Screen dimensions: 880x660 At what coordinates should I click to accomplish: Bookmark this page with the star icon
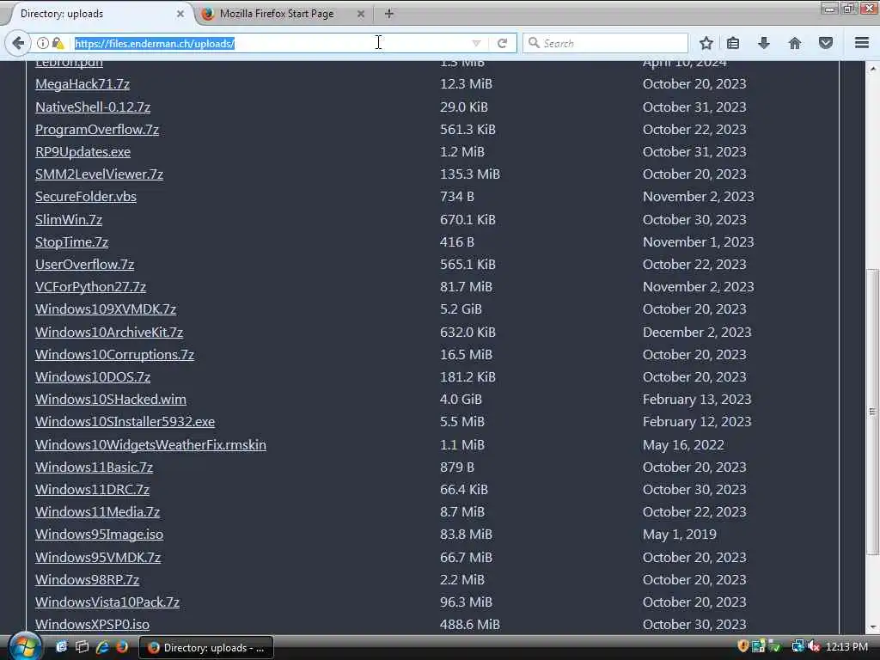(x=706, y=43)
